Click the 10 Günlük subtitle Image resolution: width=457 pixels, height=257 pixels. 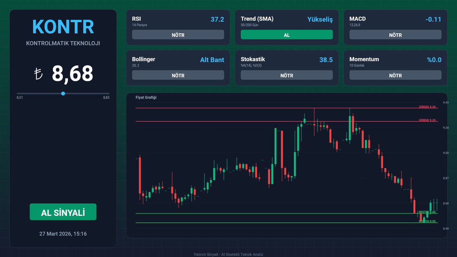coord(357,65)
